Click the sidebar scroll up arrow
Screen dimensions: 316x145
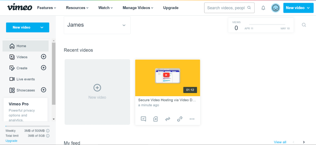(54, 41)
